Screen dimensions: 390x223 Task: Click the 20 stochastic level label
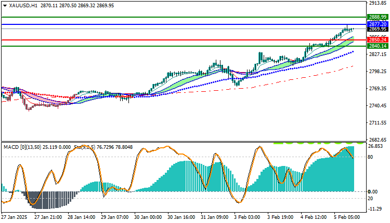(x=370, y=199)
